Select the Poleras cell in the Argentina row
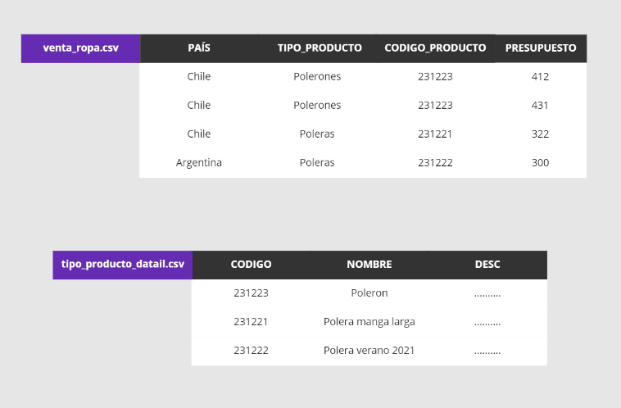Screen dimensions: 621x408 [x=317, y=163]
